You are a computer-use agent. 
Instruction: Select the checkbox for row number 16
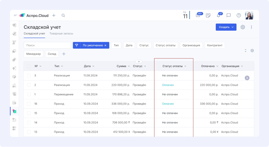[x=29, y=104]
